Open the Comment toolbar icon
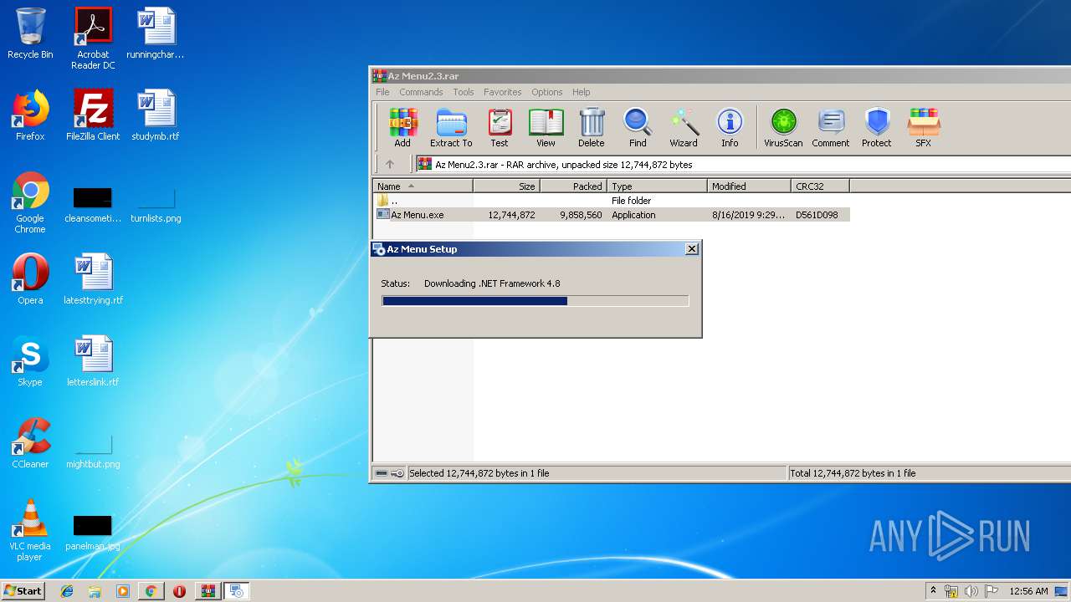Viewport: 1071px width, 602px height. click(830, 128)
